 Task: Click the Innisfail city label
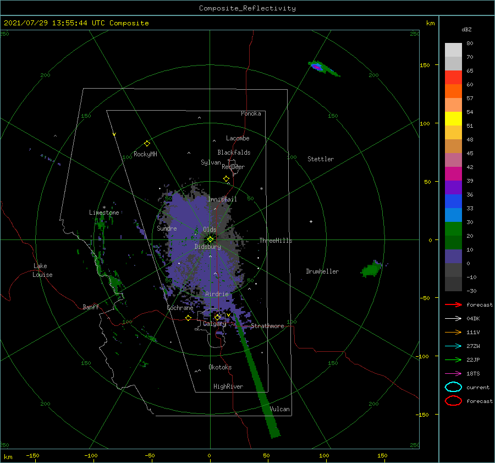(222, 199)
